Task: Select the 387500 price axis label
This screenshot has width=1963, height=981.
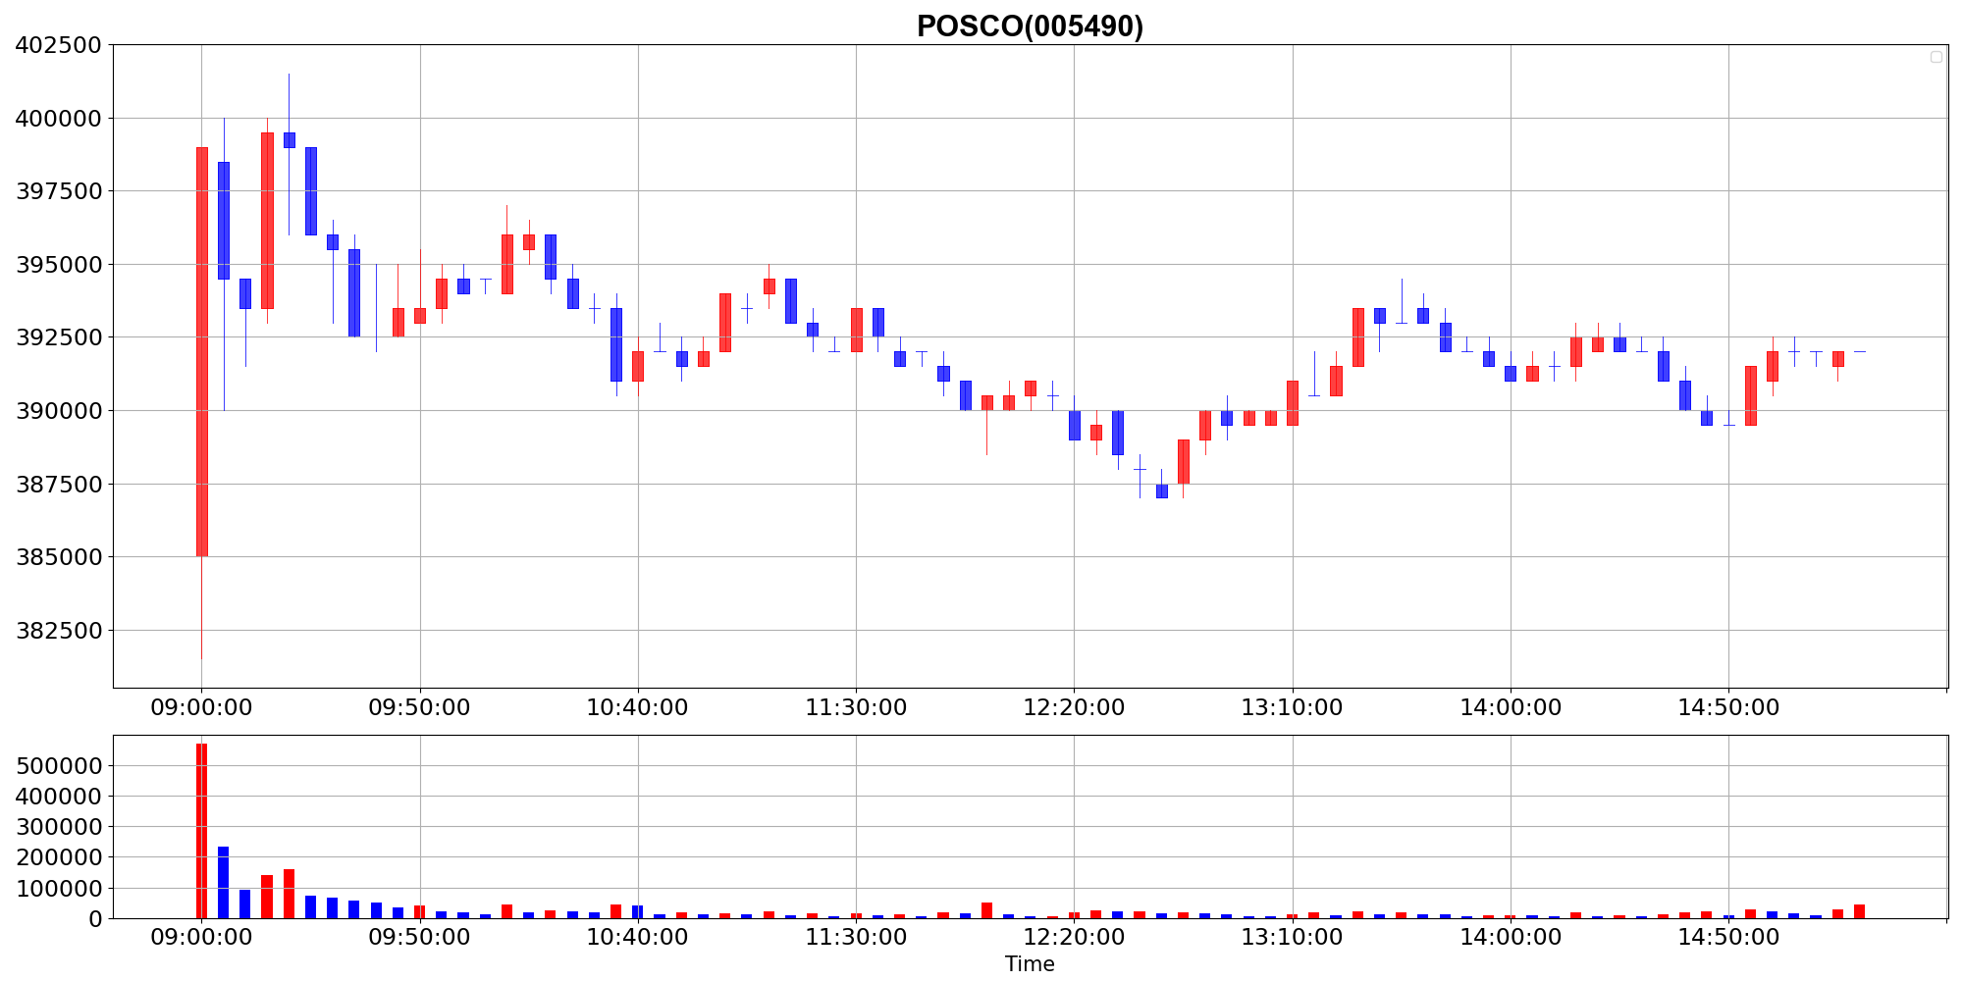Action: pyautogui.click(x=59, y=484)
